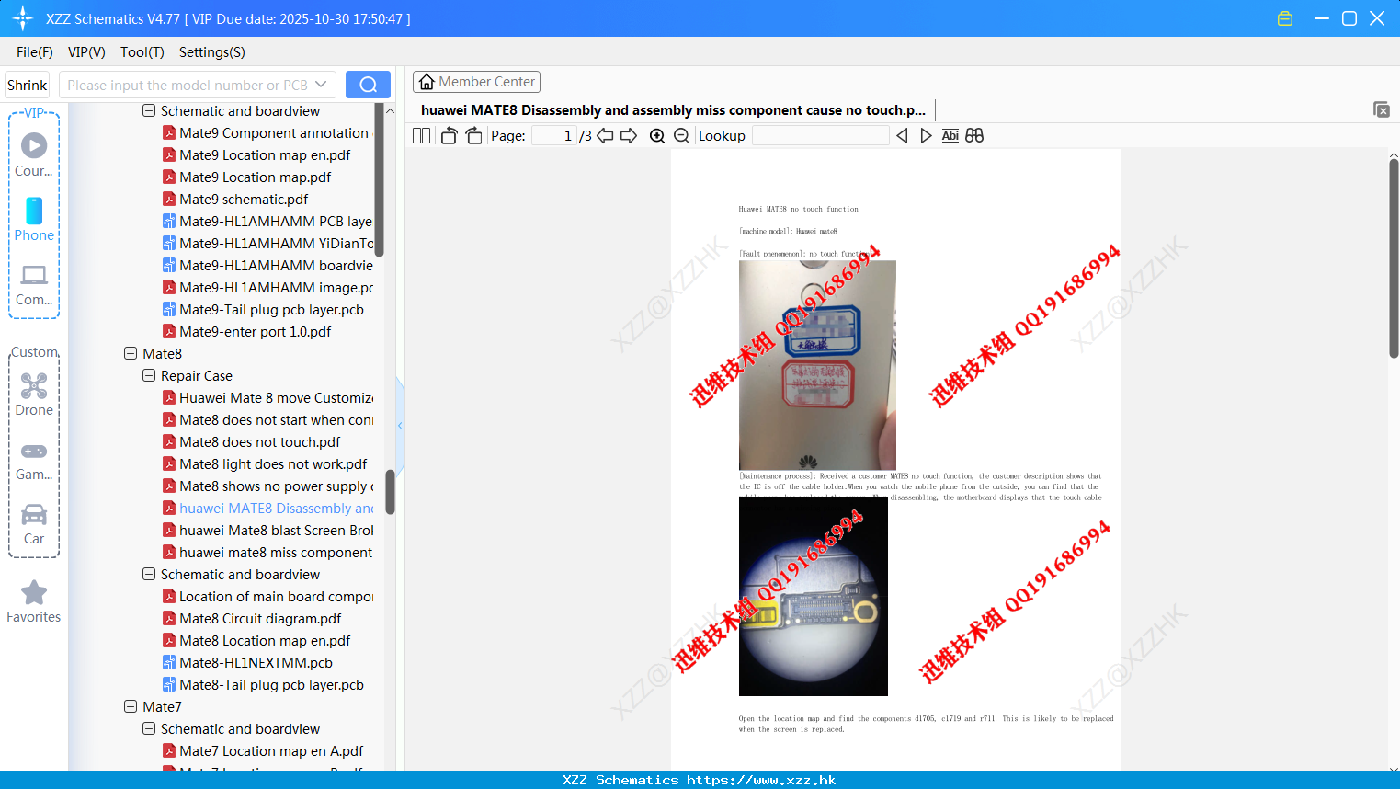Click the connector microscope photo in PDF
Viewport: 1400px width, 789px height.
[x=814, y=596]
